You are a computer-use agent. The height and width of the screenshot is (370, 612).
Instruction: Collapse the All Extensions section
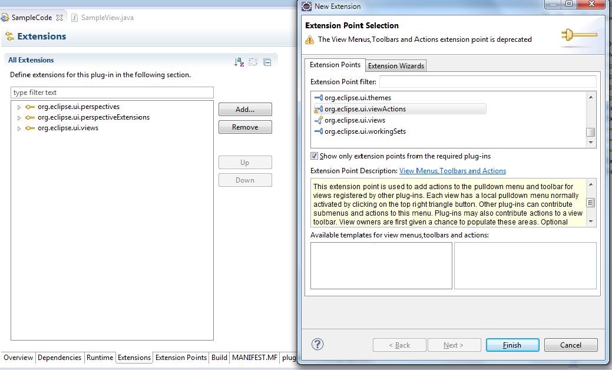tap(267, 61)
